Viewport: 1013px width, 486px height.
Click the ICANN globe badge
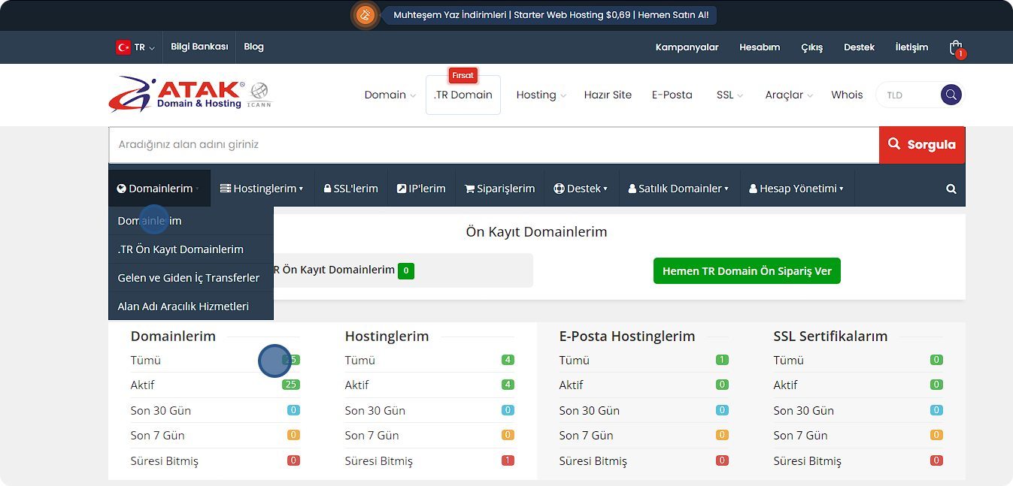(259, 95)
